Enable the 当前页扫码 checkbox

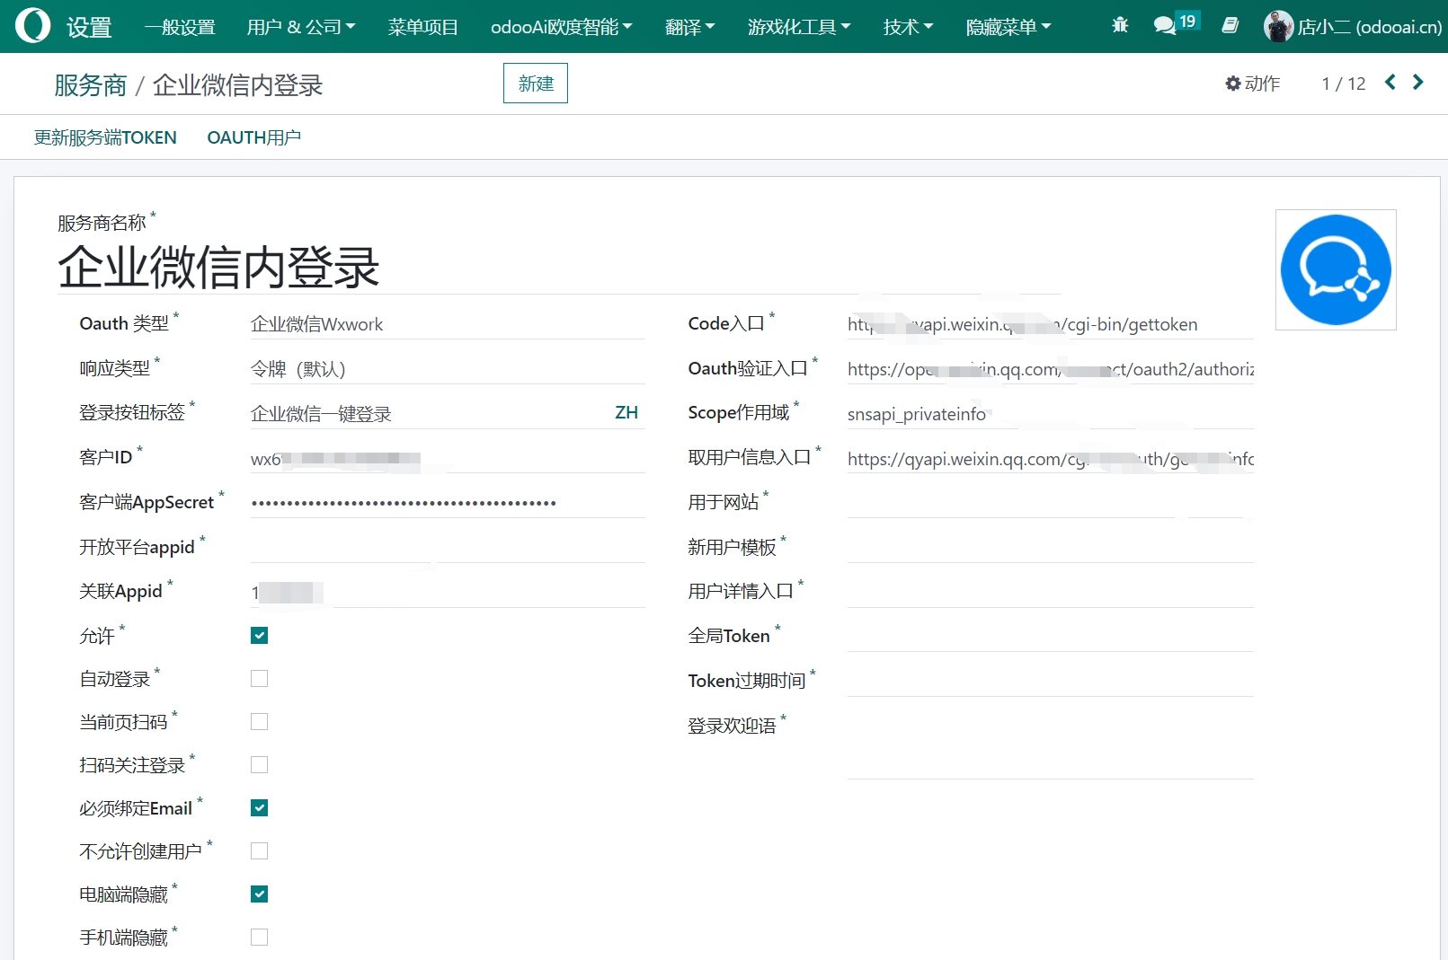[x=259, y=722]
